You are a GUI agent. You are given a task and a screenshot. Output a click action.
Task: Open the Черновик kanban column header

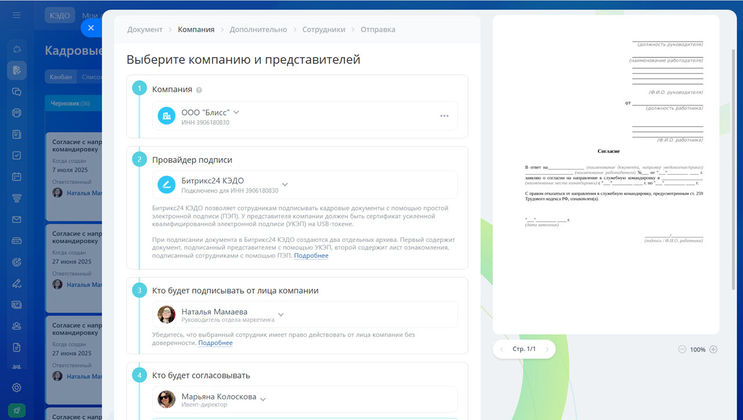[x=73, y=103]
